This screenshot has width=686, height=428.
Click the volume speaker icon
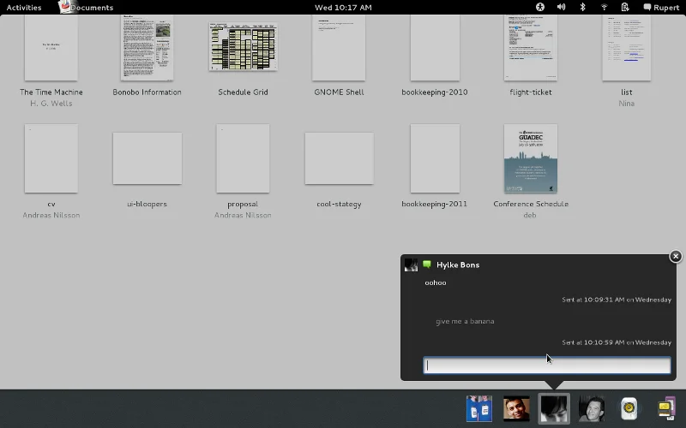point(562,7)
